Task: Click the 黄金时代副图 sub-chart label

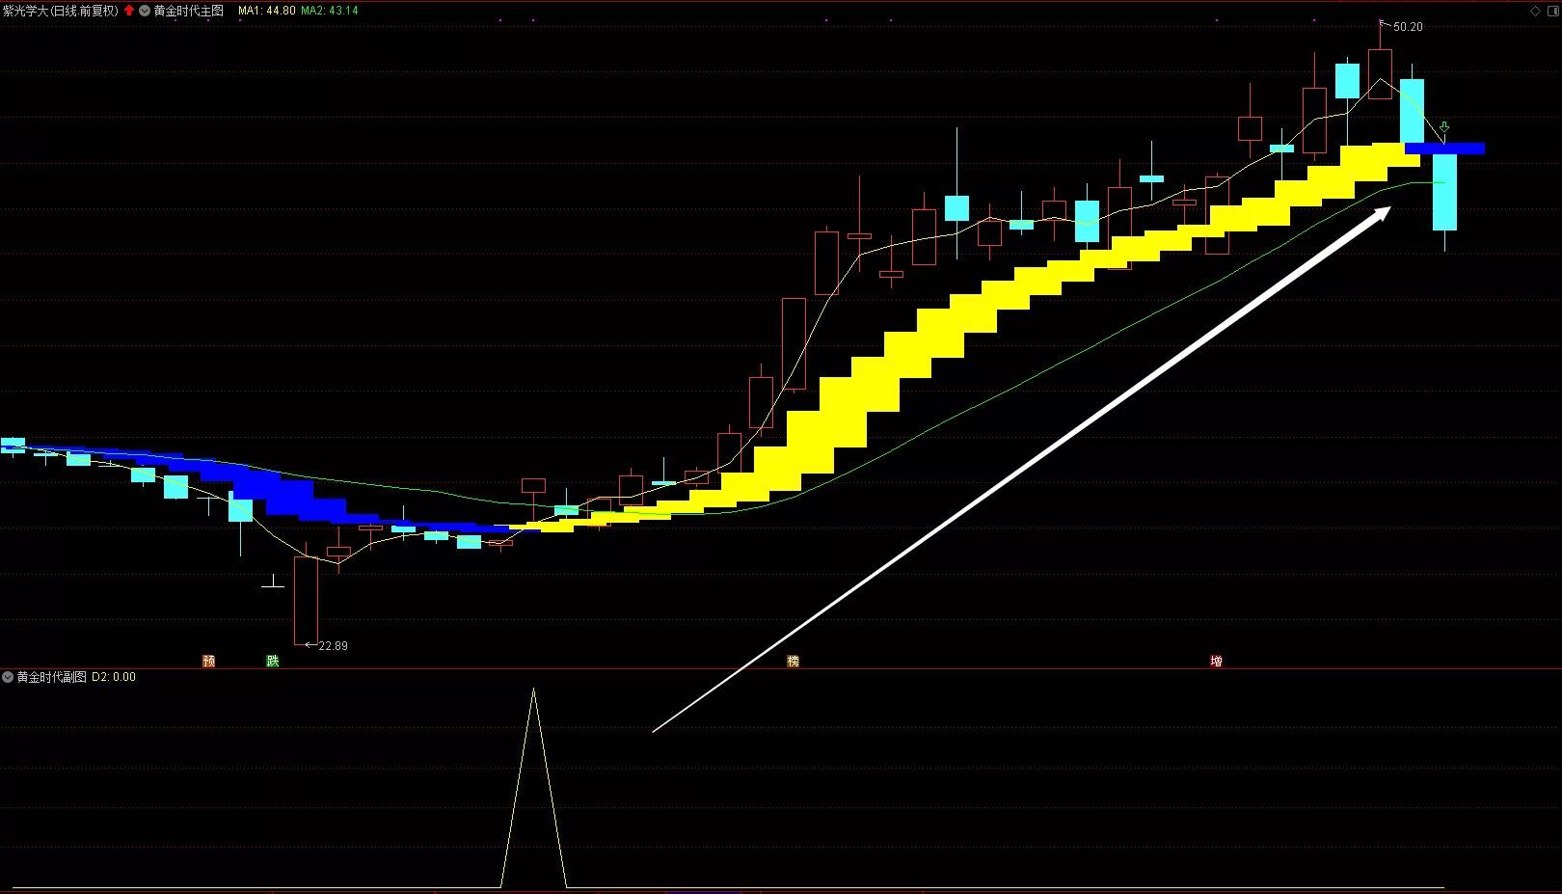Action: click(51, 677)
